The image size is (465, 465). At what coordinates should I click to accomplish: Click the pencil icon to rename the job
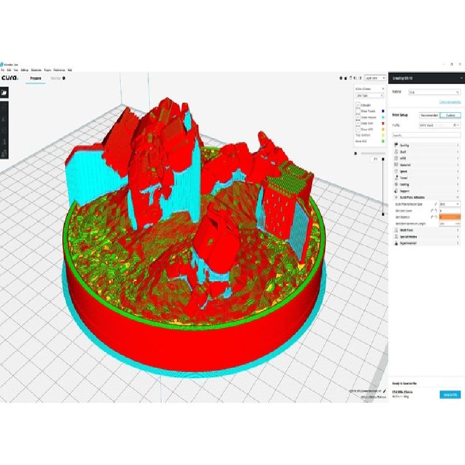pyautogui.click(x=384, y=391)
